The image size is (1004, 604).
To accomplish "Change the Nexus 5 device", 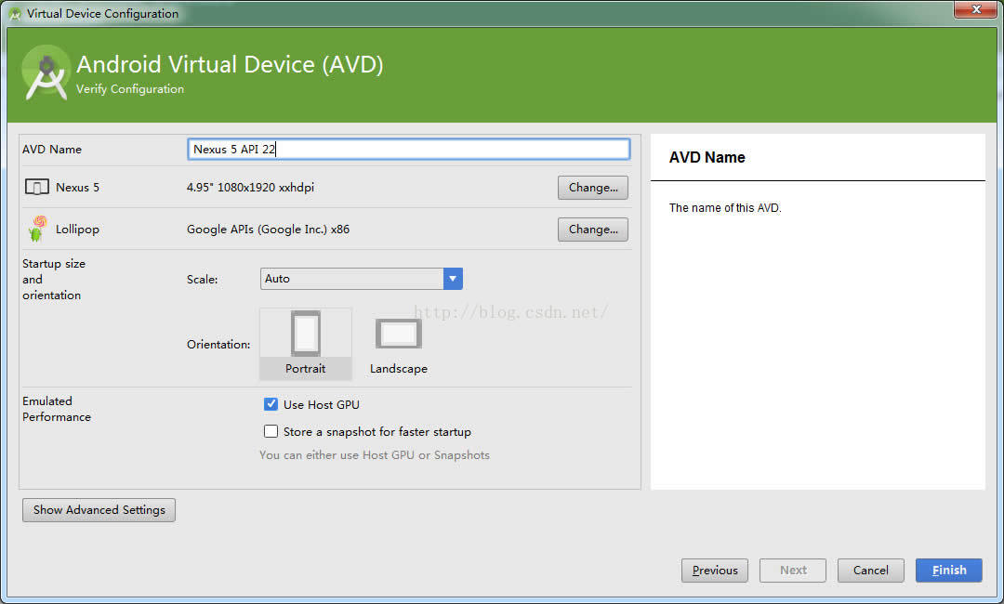I will [593, 188].
